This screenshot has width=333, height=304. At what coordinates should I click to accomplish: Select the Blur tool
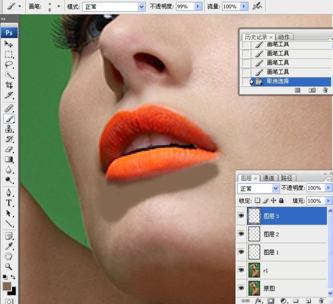click(9, 170)
